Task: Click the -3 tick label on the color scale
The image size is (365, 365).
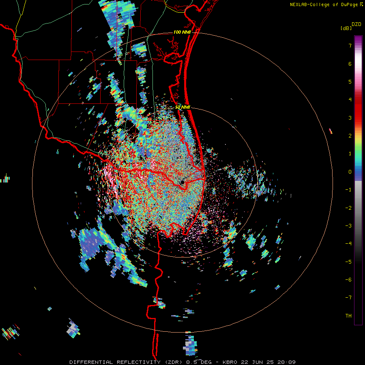Action: point(348,225)
